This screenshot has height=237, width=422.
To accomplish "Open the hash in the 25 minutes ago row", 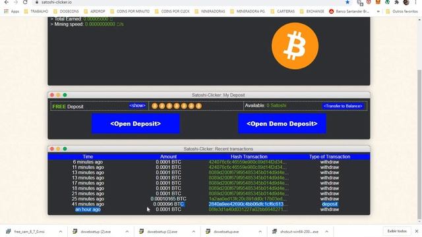I will (248, 199).
